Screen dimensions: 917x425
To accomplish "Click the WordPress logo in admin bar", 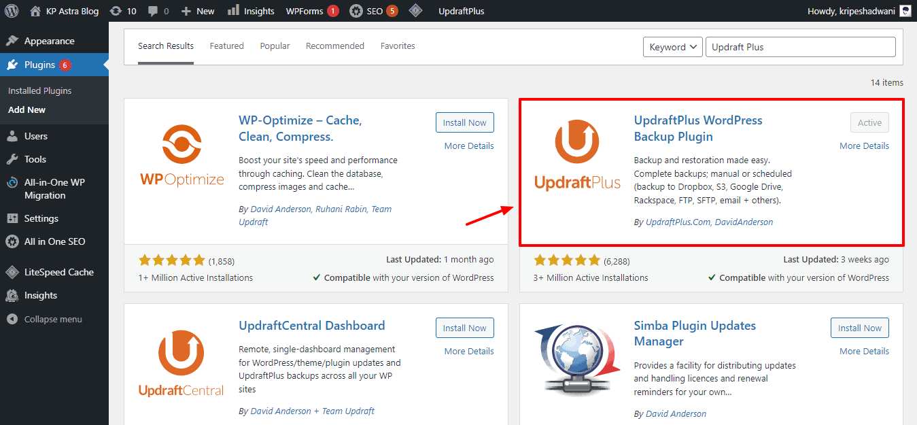I will tap(11, 11).
